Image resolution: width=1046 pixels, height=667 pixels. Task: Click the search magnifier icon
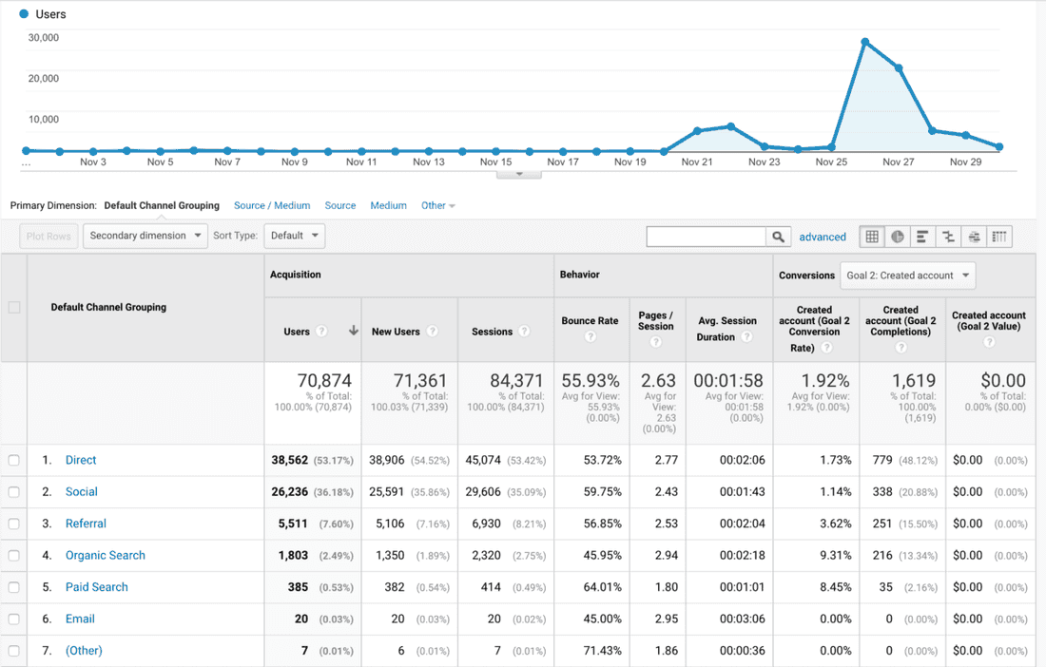(x=778, y=236)
